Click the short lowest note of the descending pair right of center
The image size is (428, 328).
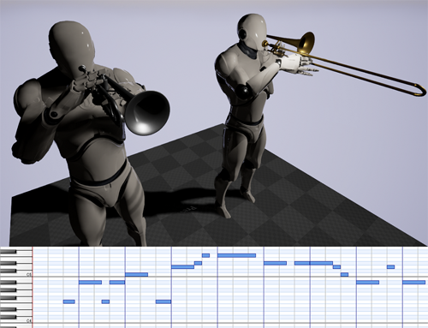(x=344, y=274)
